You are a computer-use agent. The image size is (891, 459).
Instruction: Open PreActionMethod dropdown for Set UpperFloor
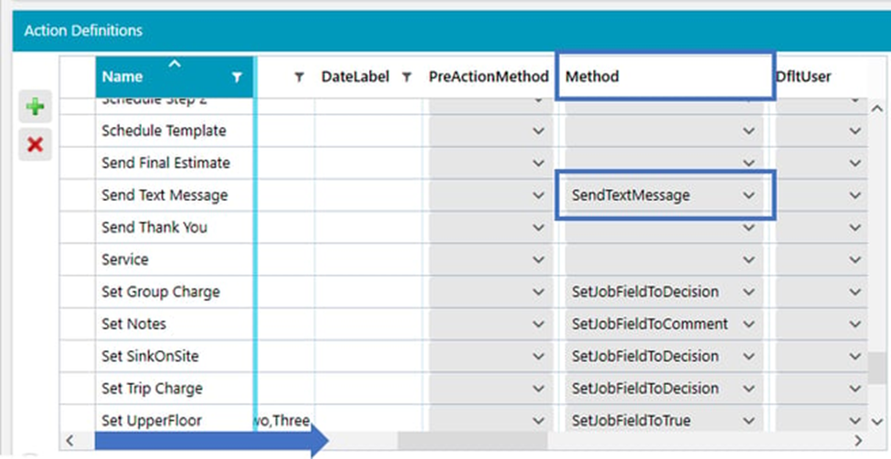538,421
